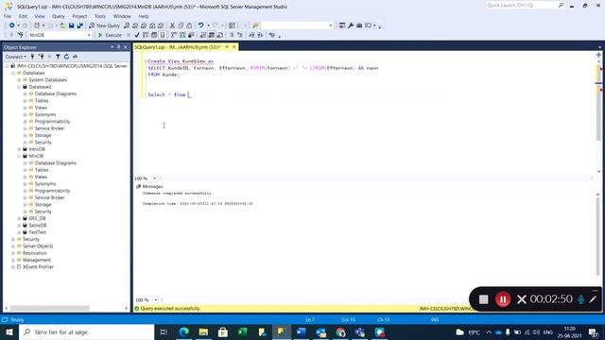
Task: Cancel the recording with X button
Action: coord(521,299)
